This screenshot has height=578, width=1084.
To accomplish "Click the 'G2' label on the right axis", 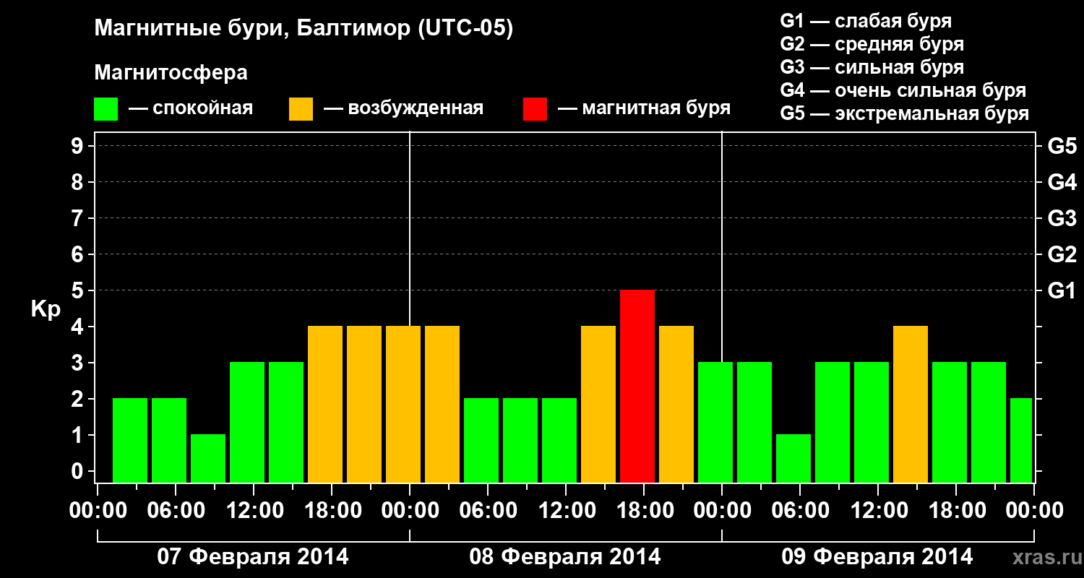I will click(1062, 254).
